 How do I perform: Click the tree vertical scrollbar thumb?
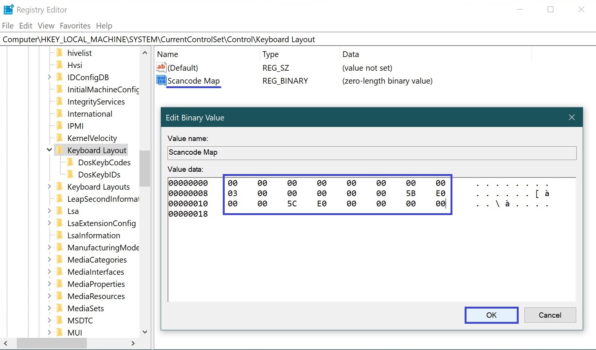[145, 168]
